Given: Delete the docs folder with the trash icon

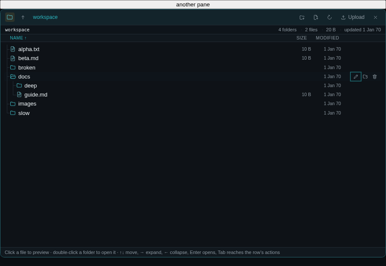Looking at the screenshot, I should pos(375,77).
